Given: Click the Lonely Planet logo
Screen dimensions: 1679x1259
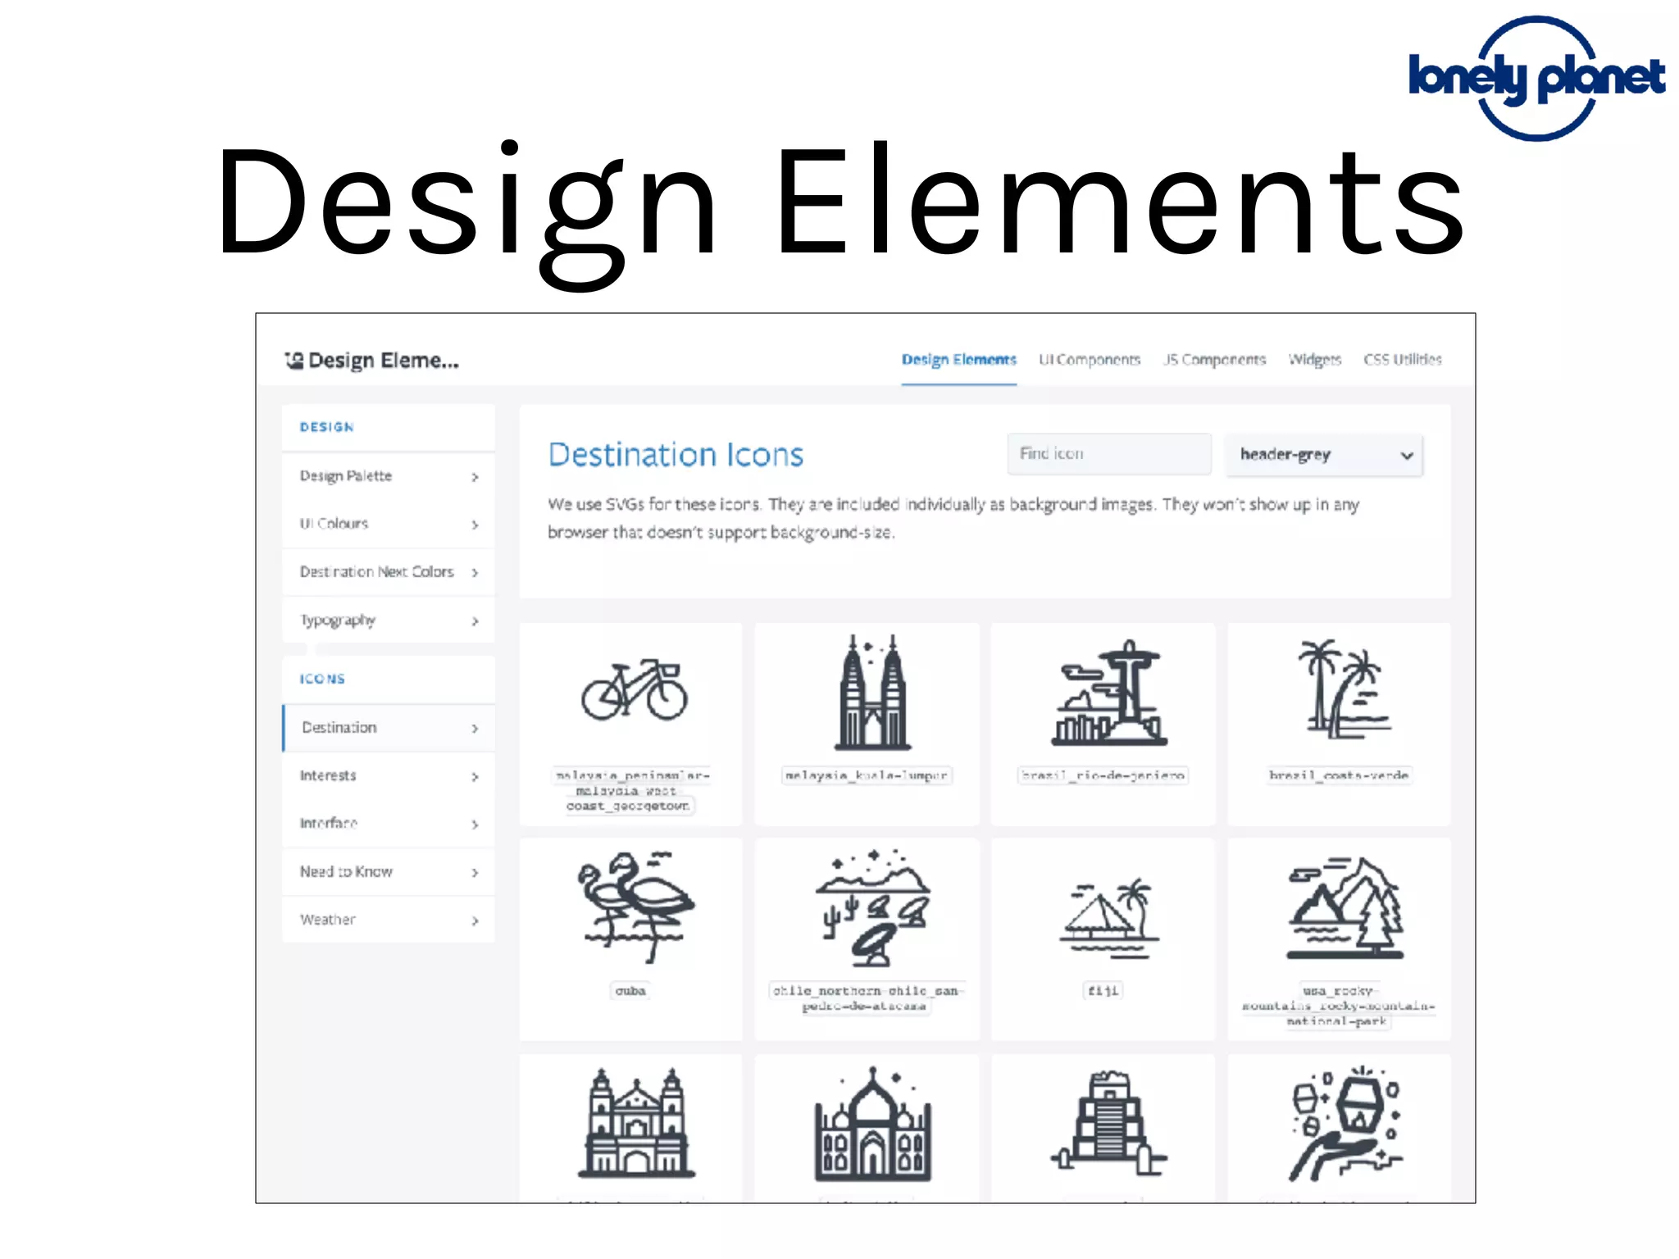Looking at the screenshot, I should (x=1536, y=78).
